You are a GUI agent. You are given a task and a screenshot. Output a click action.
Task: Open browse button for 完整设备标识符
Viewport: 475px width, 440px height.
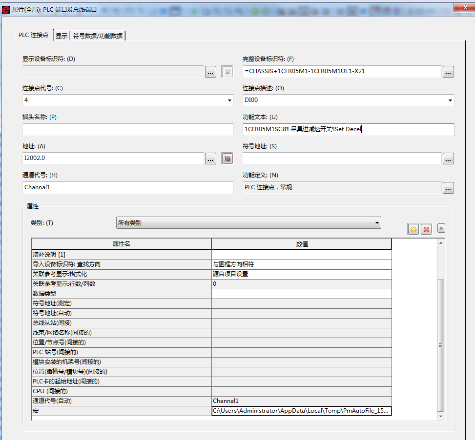click(x=448, y=72)
